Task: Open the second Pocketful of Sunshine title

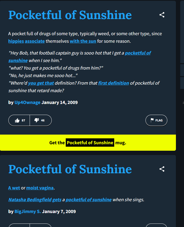Action: point(70,169)
